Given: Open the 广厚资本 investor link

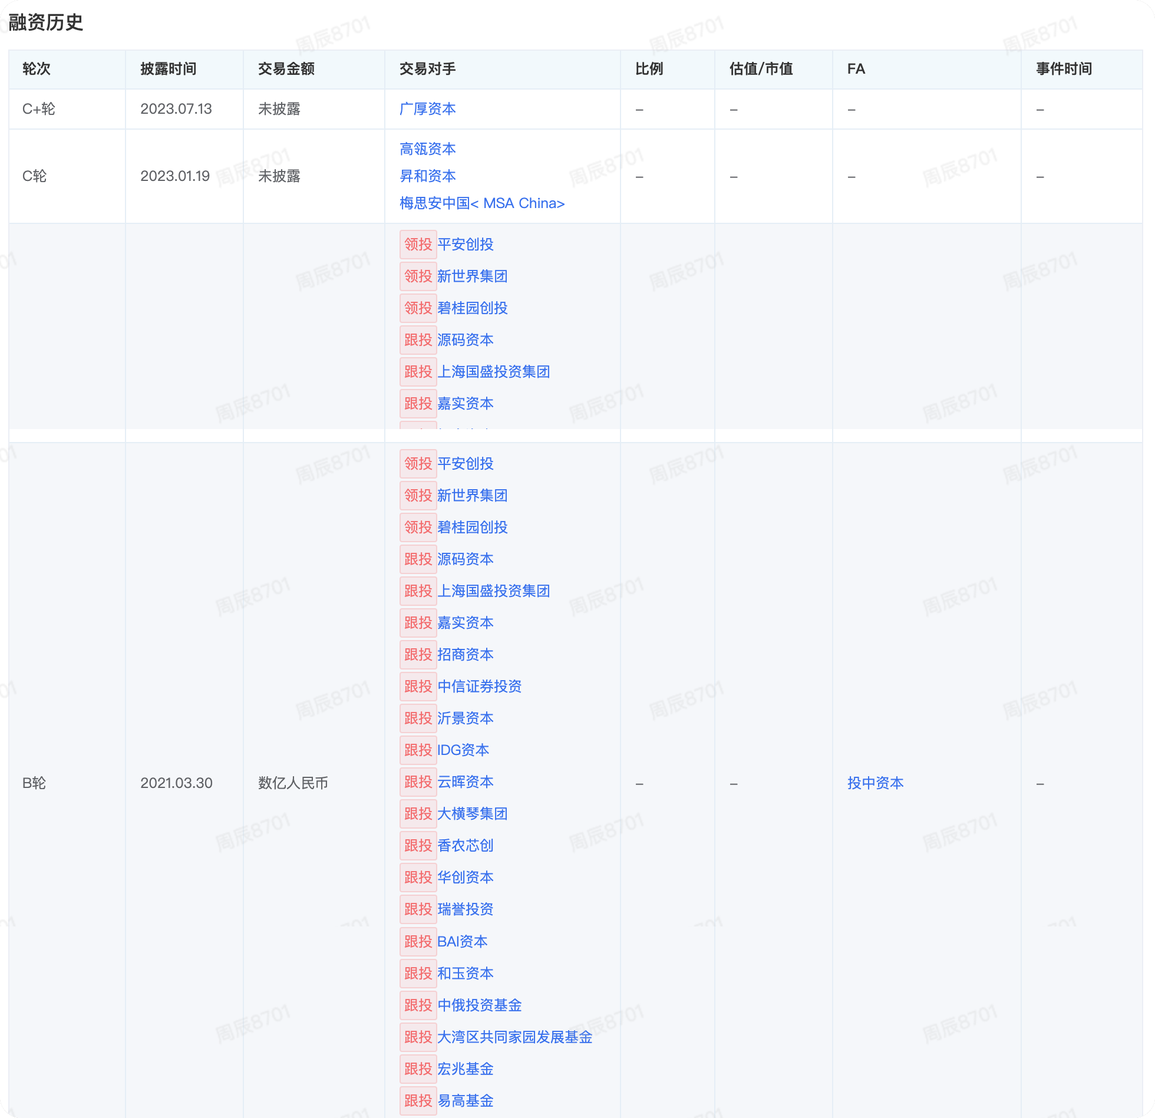Looking at the screenshot, I should pos(427,109).
